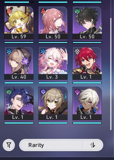114x160 pixels.
Task: Select the blue-haired Lv. 1 wind character
Action: 19,104
